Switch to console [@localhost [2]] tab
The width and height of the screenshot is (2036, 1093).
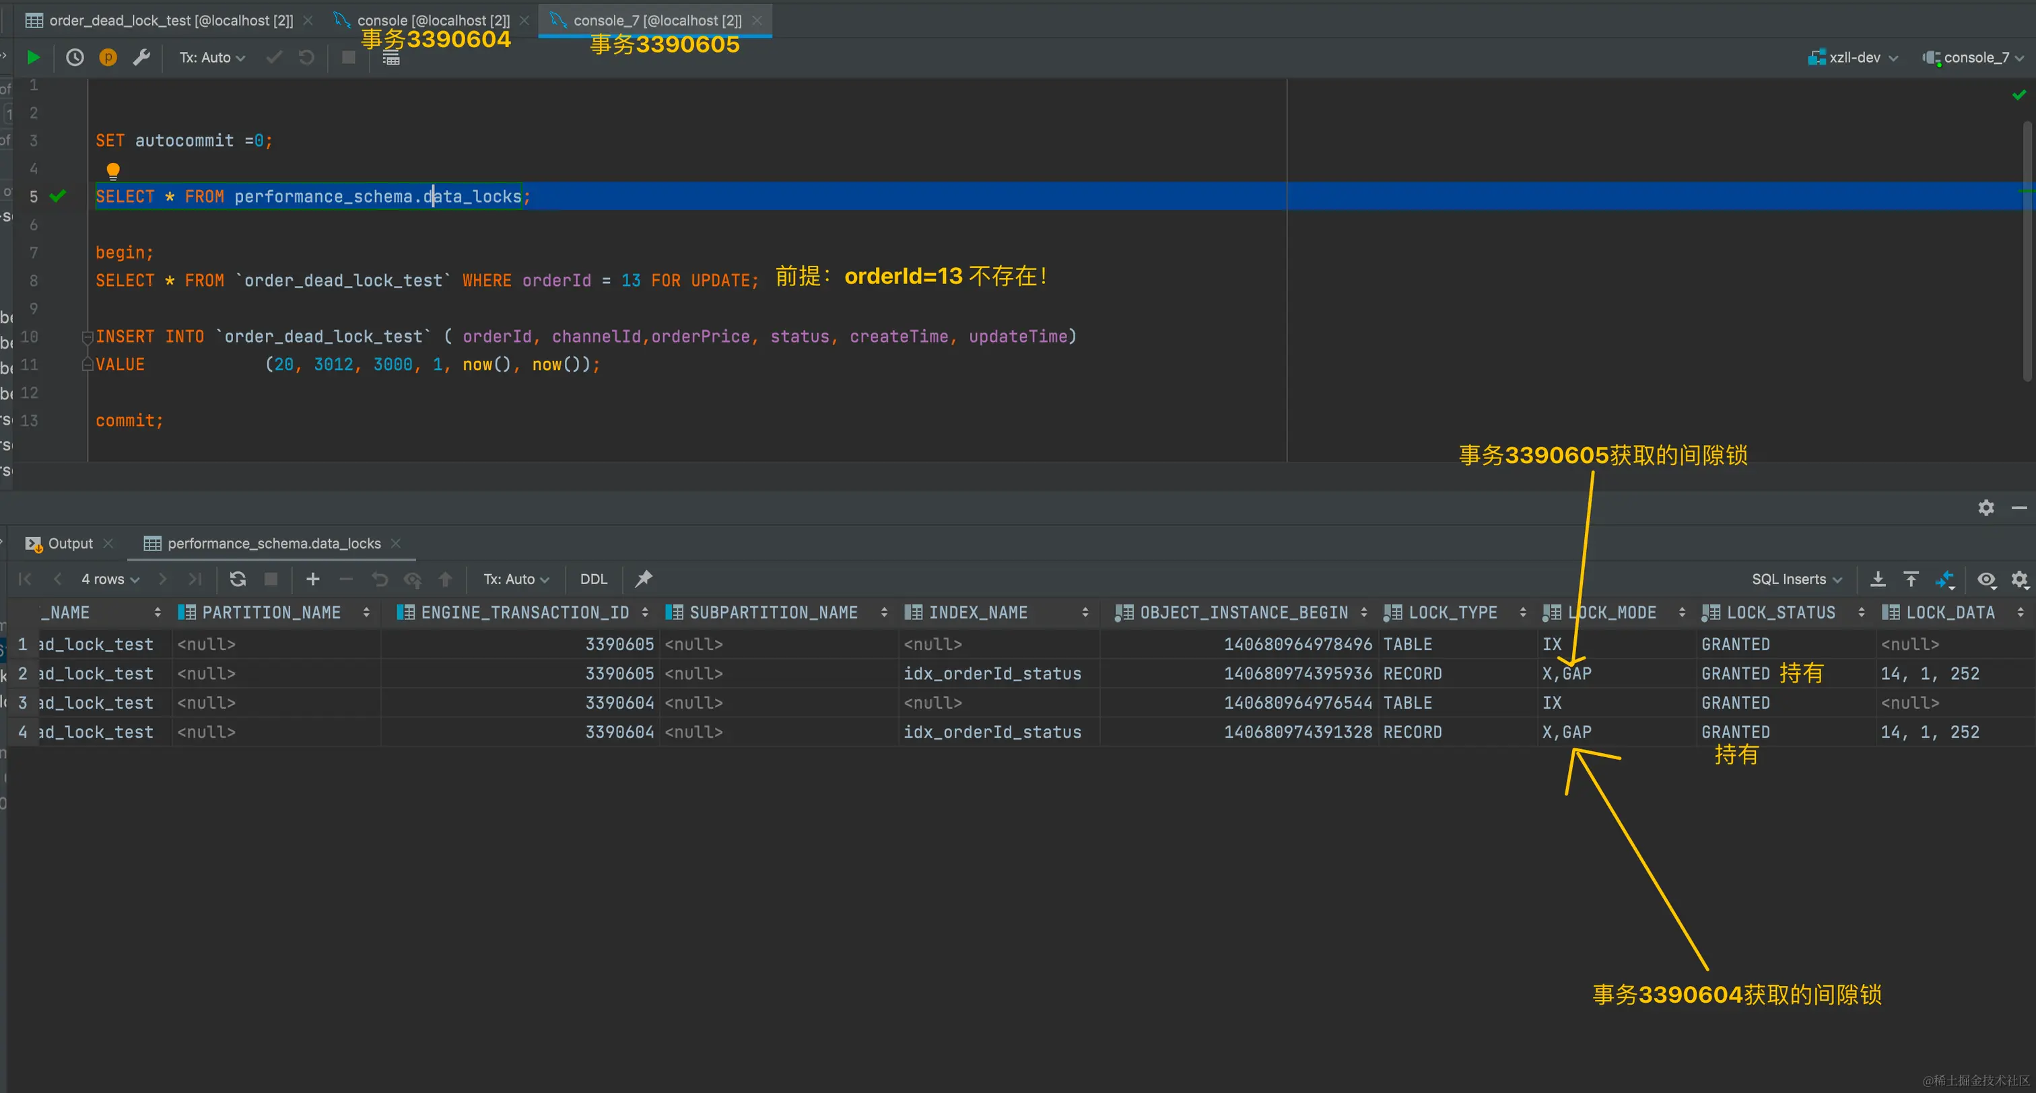click(x=433, y=21)
